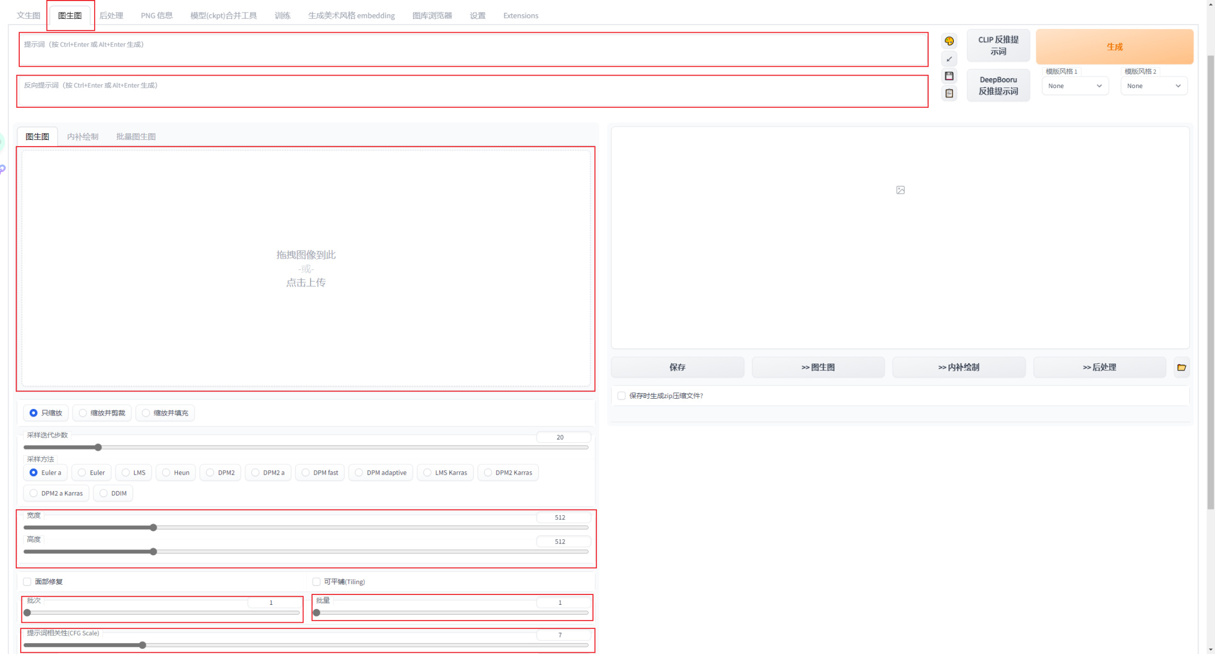Open 模版风格 1 dropdown

[1074, 86]
